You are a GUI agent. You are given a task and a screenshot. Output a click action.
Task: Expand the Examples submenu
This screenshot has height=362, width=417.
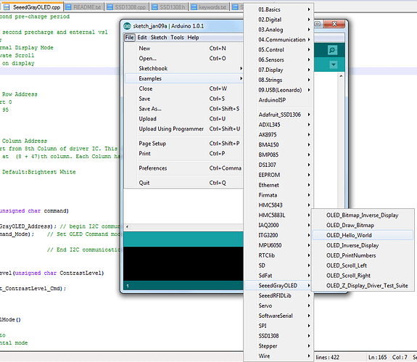click(x=184, y=79)
